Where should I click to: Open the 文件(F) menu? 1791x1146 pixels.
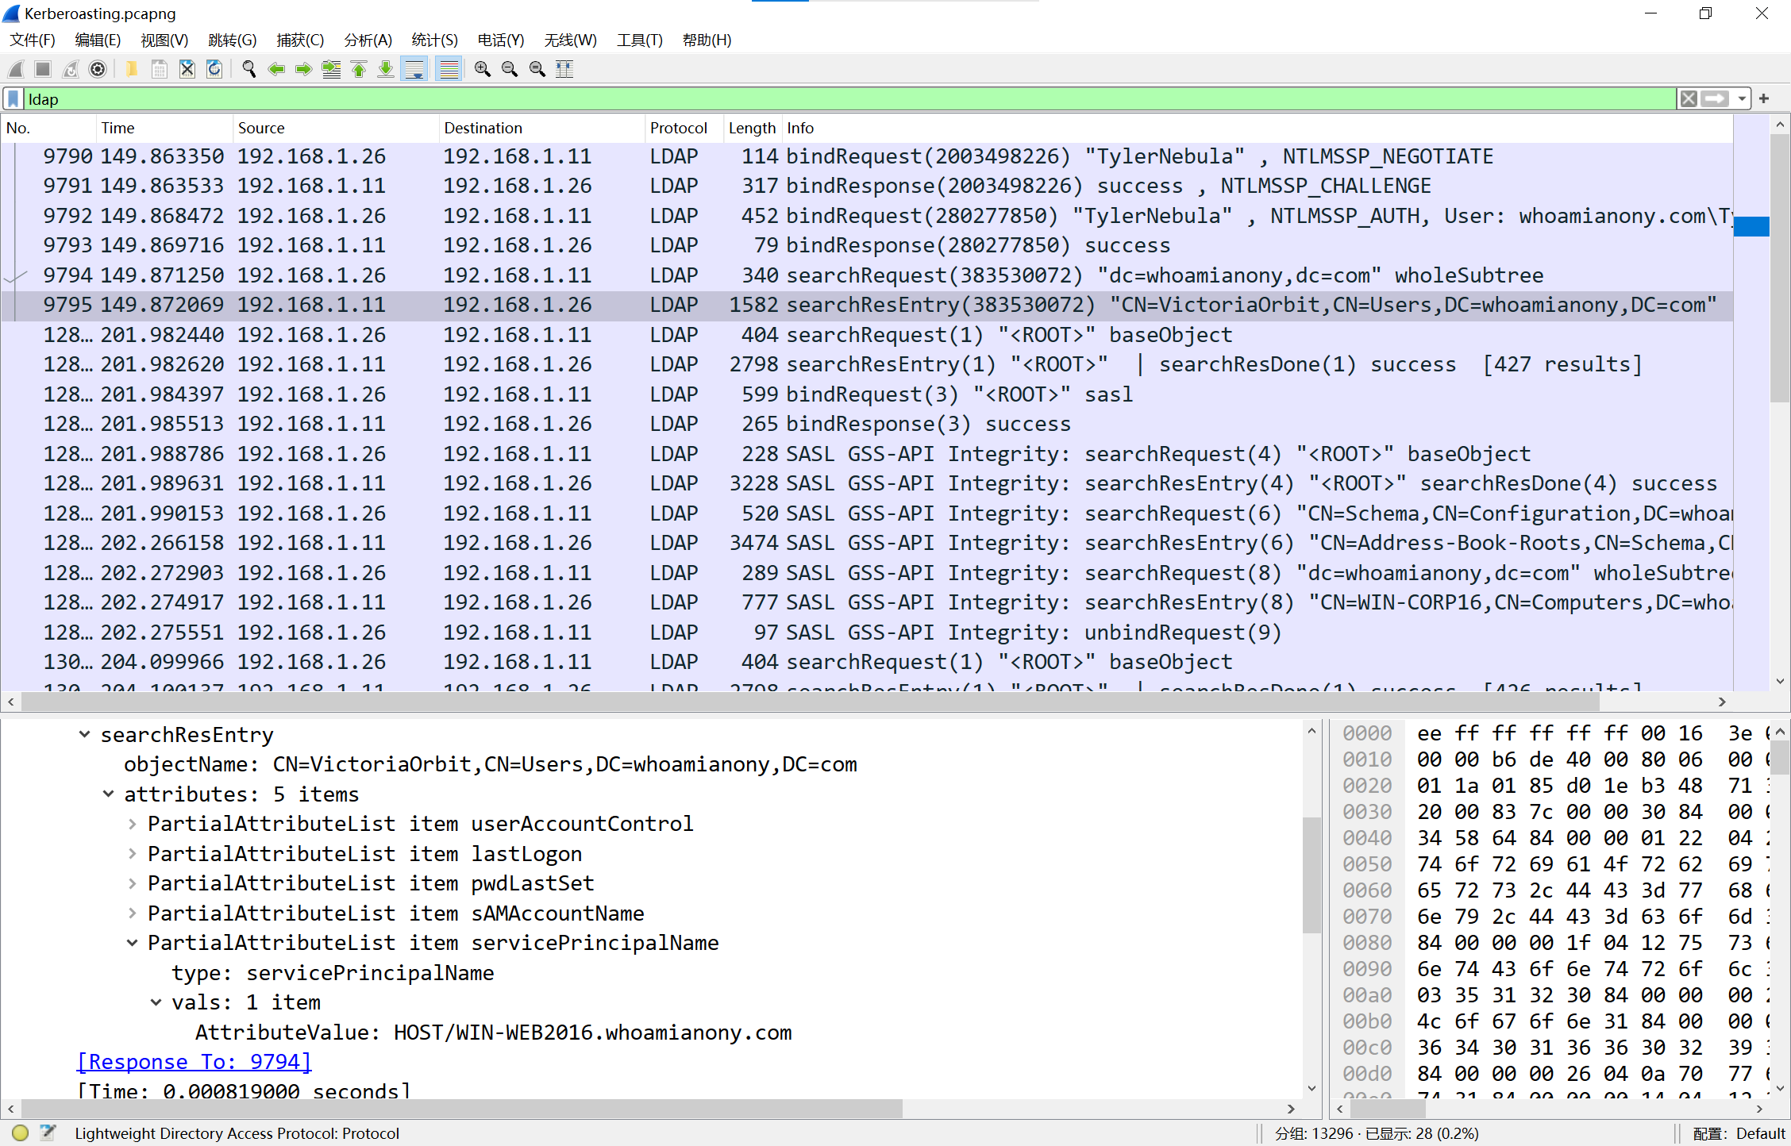33,40
